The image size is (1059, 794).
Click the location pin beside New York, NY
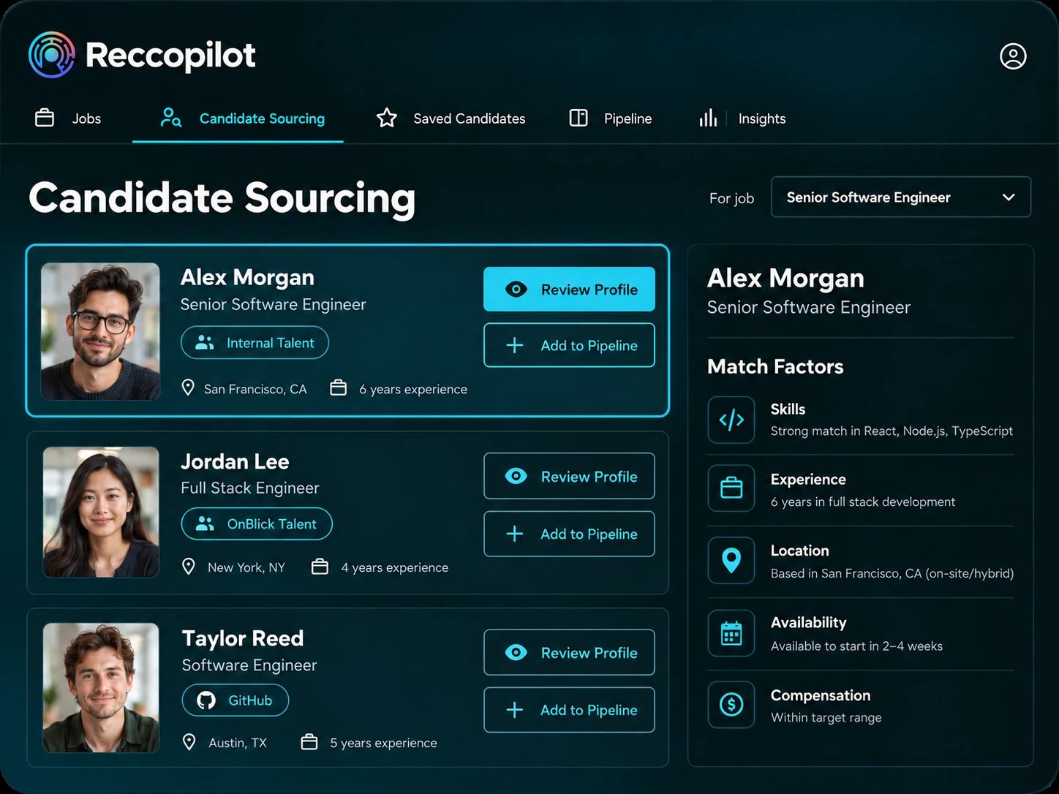[x=189, y=567]
